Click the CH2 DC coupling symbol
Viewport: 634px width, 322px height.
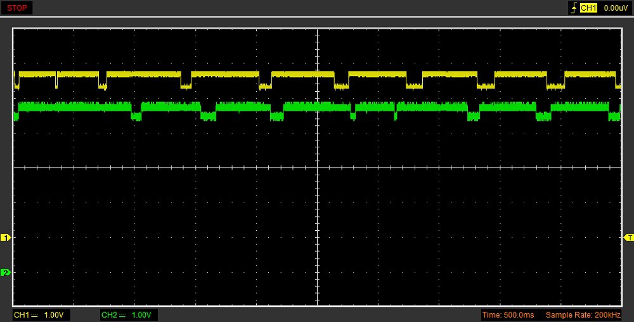tap(122, 315)
